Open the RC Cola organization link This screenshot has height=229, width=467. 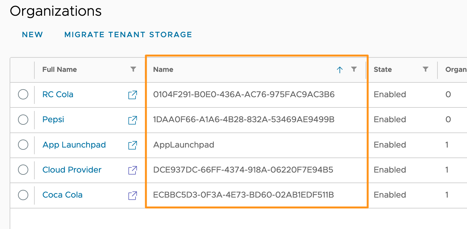pyautogui.click(x=58, y=95)
